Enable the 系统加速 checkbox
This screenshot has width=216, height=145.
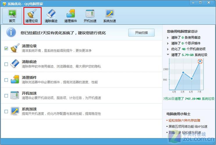pos(6,111)
